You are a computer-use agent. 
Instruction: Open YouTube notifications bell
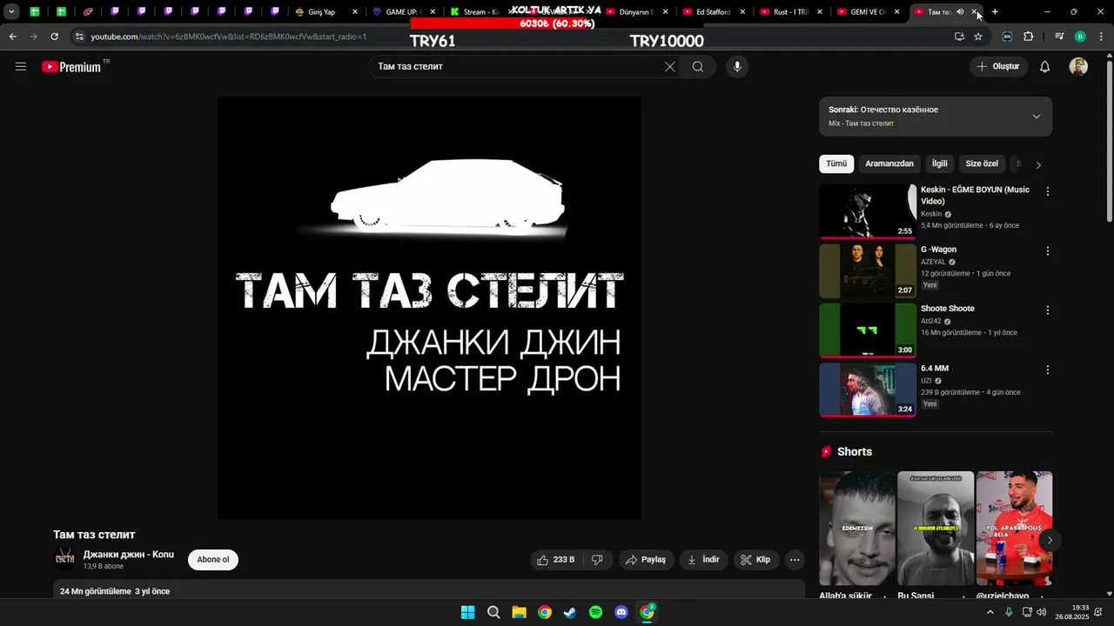tap(1045, 67)
